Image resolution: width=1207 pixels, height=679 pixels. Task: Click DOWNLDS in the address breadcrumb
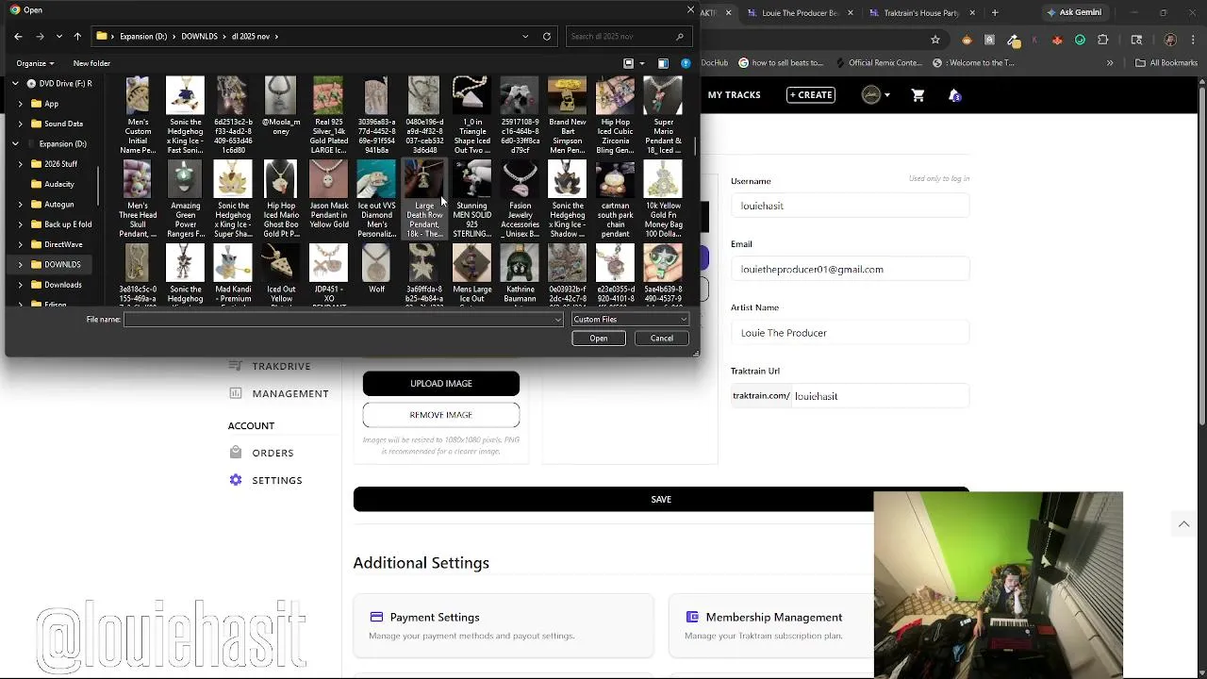(199, 36)
